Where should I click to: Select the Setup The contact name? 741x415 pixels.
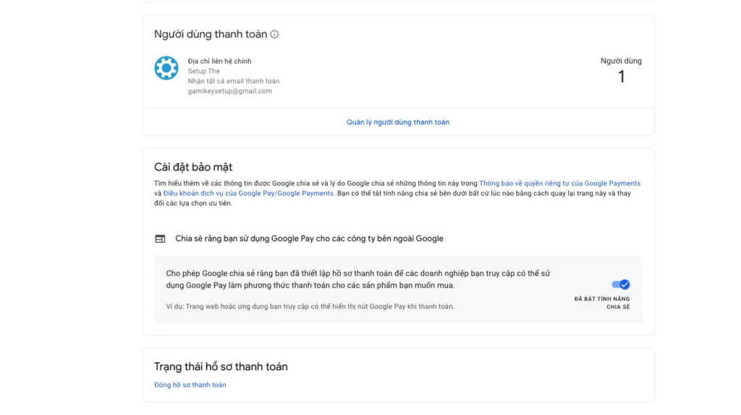click(x=203, y=72)
